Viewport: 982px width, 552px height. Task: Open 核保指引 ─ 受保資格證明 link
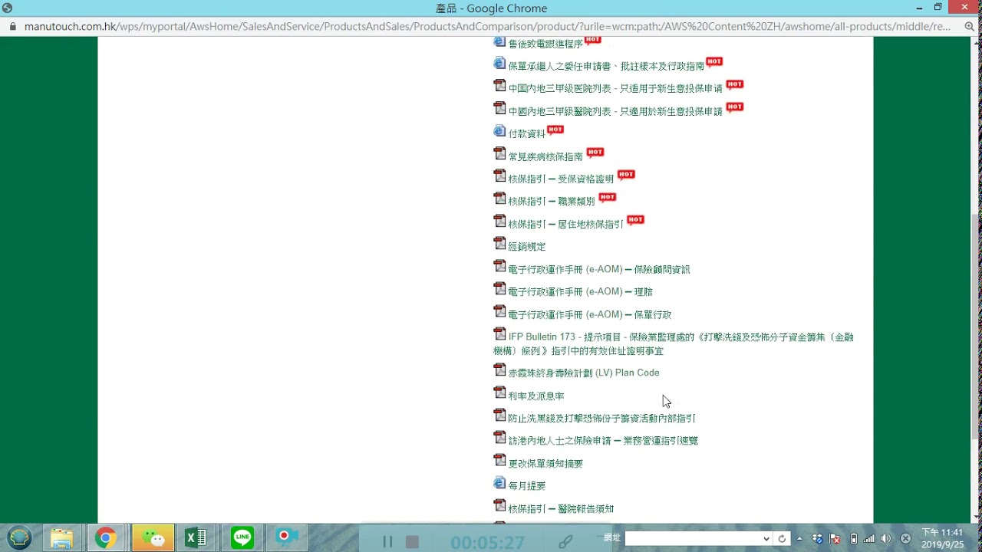point(561,179)
